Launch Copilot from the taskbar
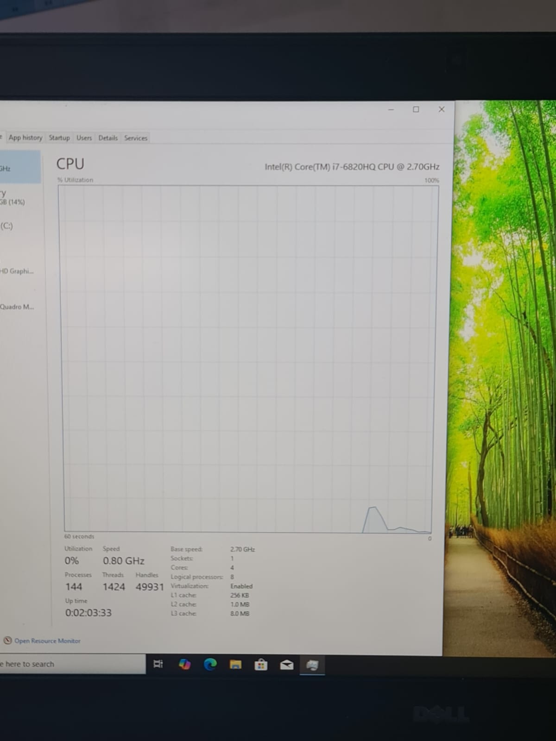 click(x=184, y=664)
